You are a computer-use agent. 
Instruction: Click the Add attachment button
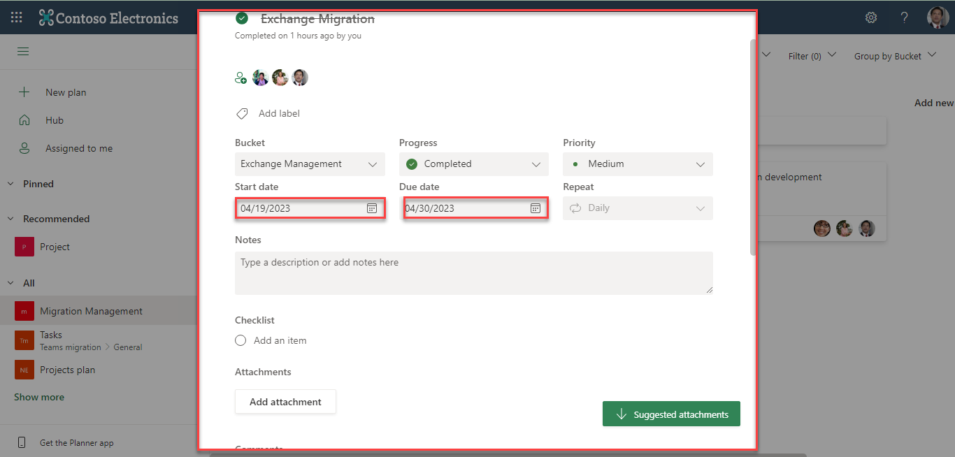285,402
